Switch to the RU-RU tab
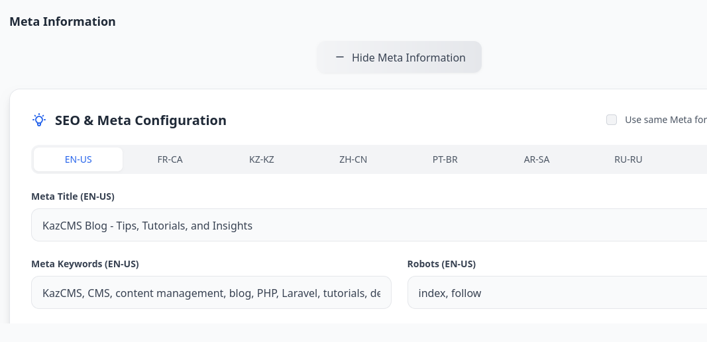707x342 pixels. pyautogui.click(x=628, y=159)
